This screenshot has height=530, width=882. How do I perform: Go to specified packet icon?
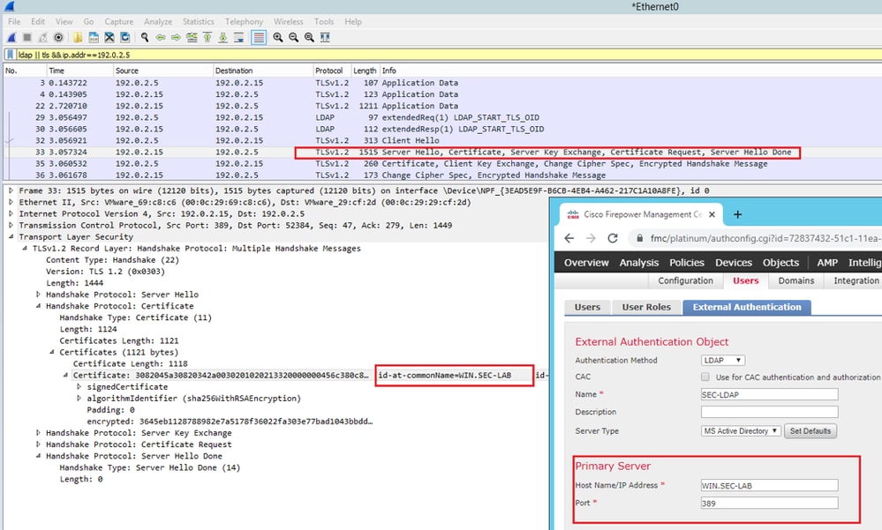coord(192,38)
